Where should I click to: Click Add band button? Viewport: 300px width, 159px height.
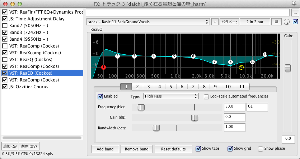click(x=105, y=149)
